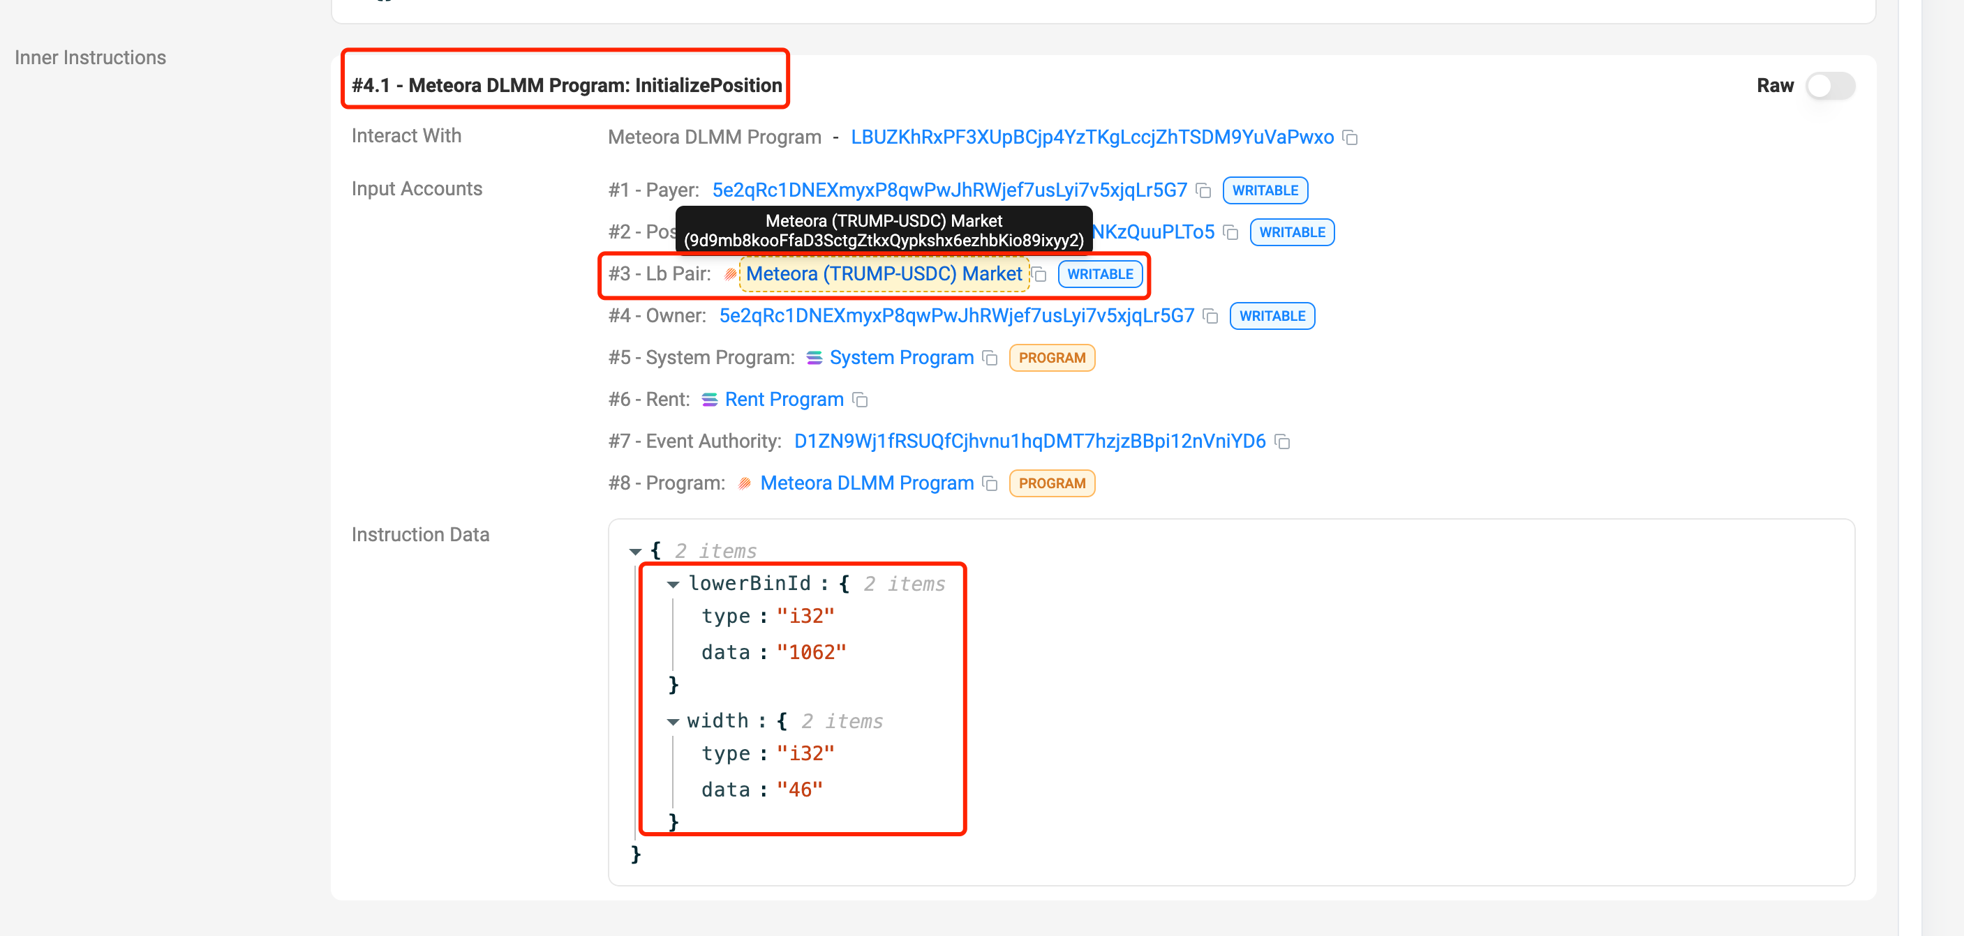Open the Rent Program link
This screenshot has width=1964, height=936.
tap(784, 400)
